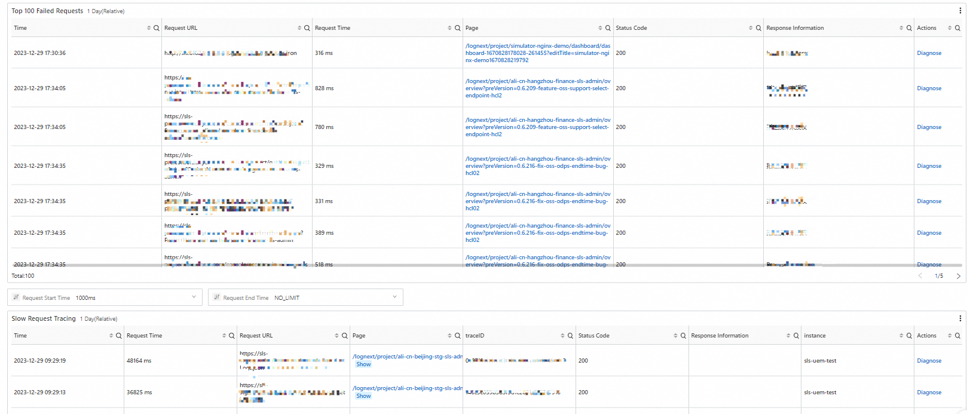Diagnose the 36825 ms slow request
The image size is (967, 414).
(929, 392)
